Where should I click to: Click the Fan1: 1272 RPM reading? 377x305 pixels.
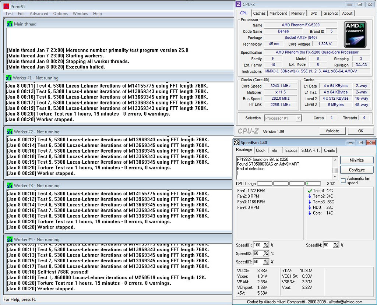coord(251,191)
